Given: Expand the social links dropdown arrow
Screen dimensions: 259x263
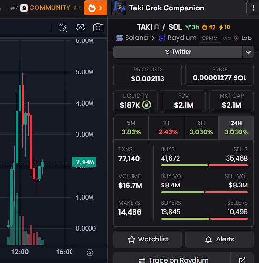Looking at the screenshot, I should click(x=248, y=52).
